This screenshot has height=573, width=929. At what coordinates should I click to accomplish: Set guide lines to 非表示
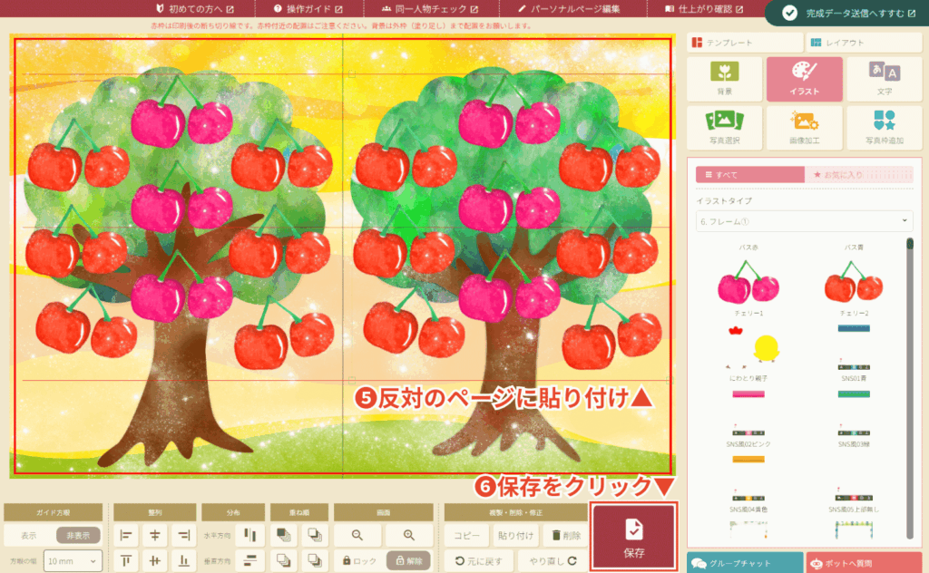click(x=78, y=536)
